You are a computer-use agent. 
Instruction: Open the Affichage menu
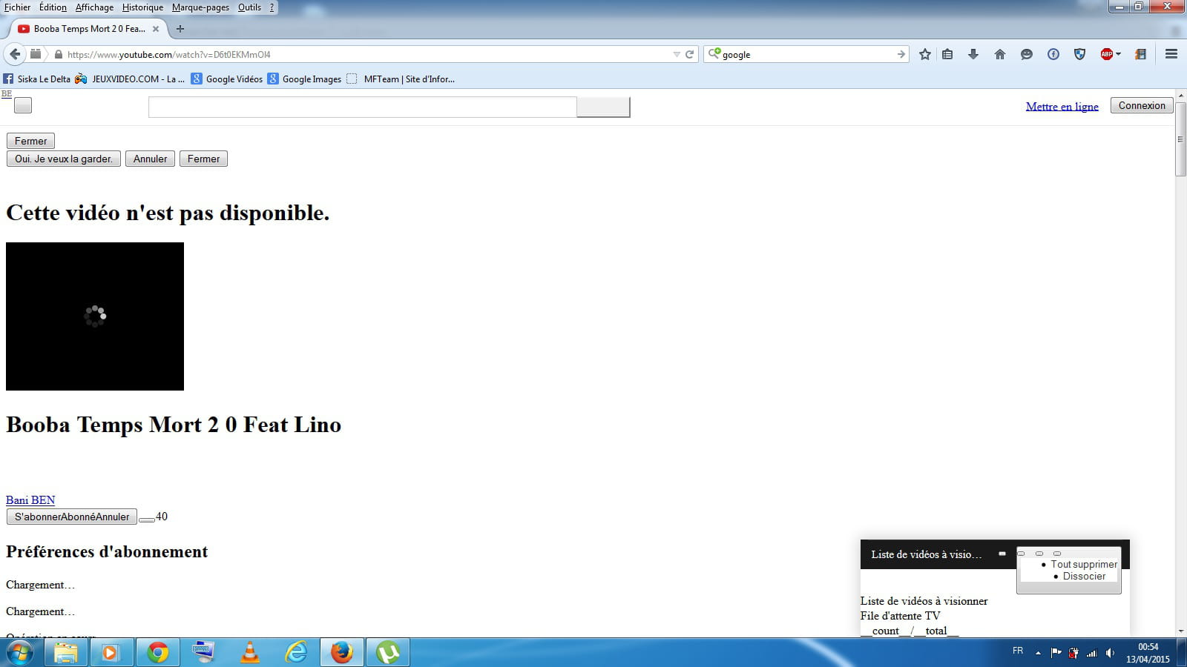(94, 7)
